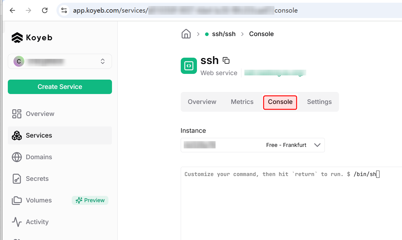Select the Settings tab
Screen dimensions: 402x240
(x=319, y=102)
